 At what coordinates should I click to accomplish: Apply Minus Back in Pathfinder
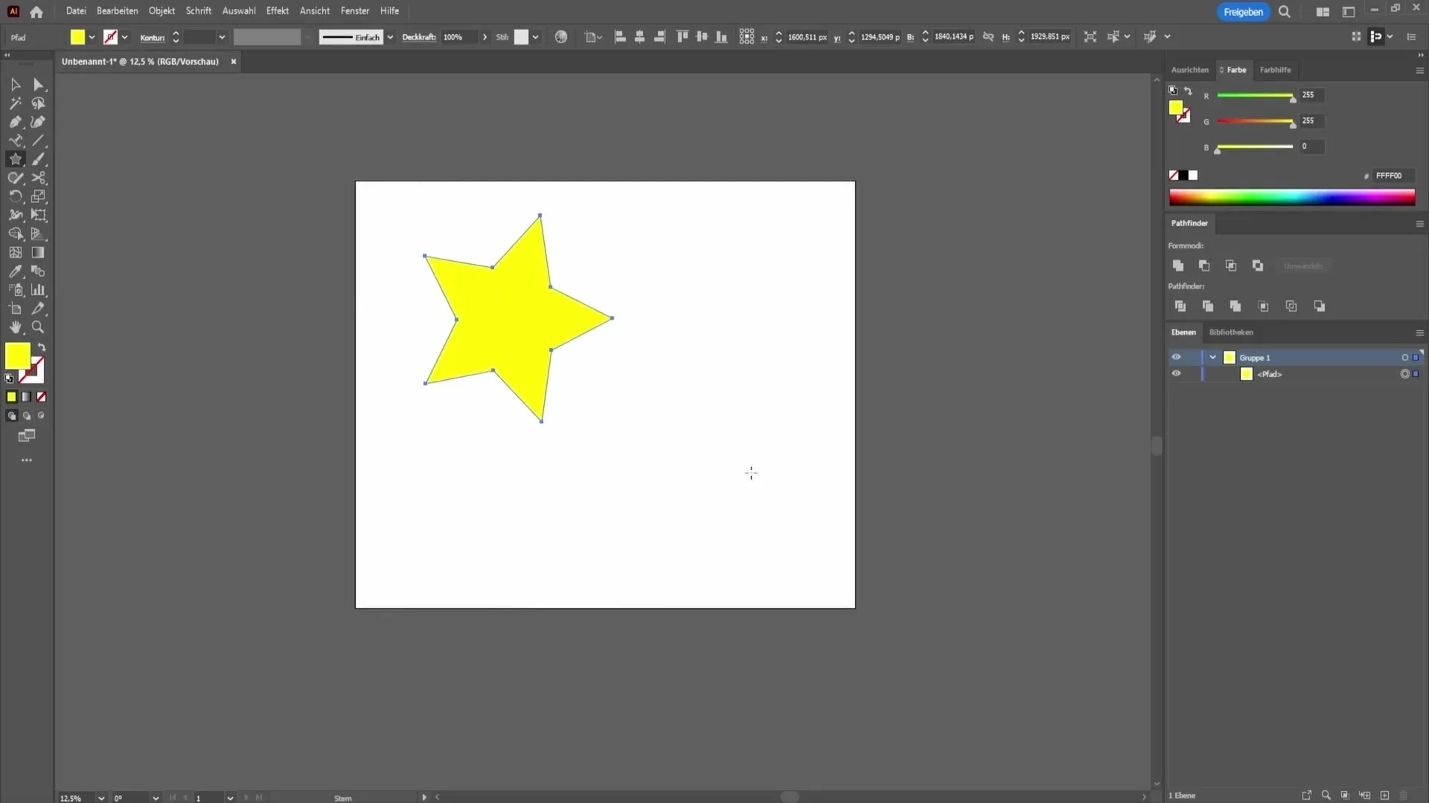tap(1320, 306)
